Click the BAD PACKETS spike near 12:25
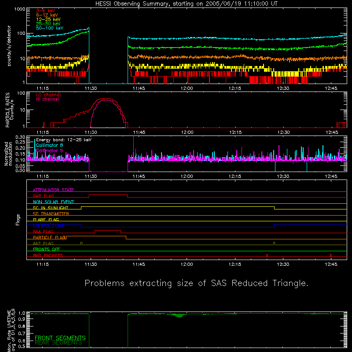This screenshot has height=352, width=352. (267, 255)
